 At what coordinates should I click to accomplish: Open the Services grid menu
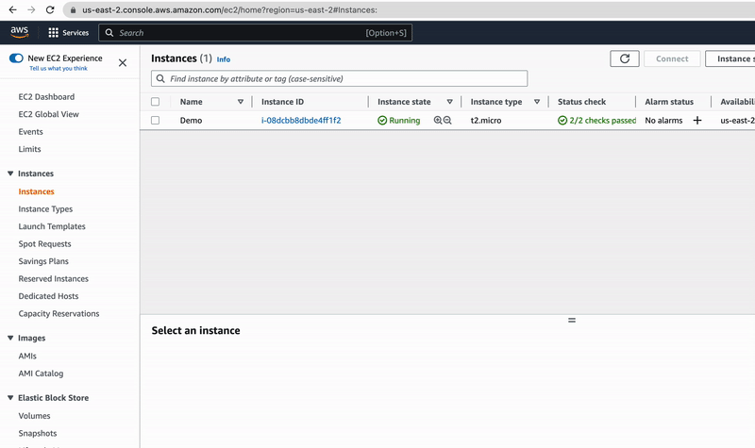tap(54, 33)
